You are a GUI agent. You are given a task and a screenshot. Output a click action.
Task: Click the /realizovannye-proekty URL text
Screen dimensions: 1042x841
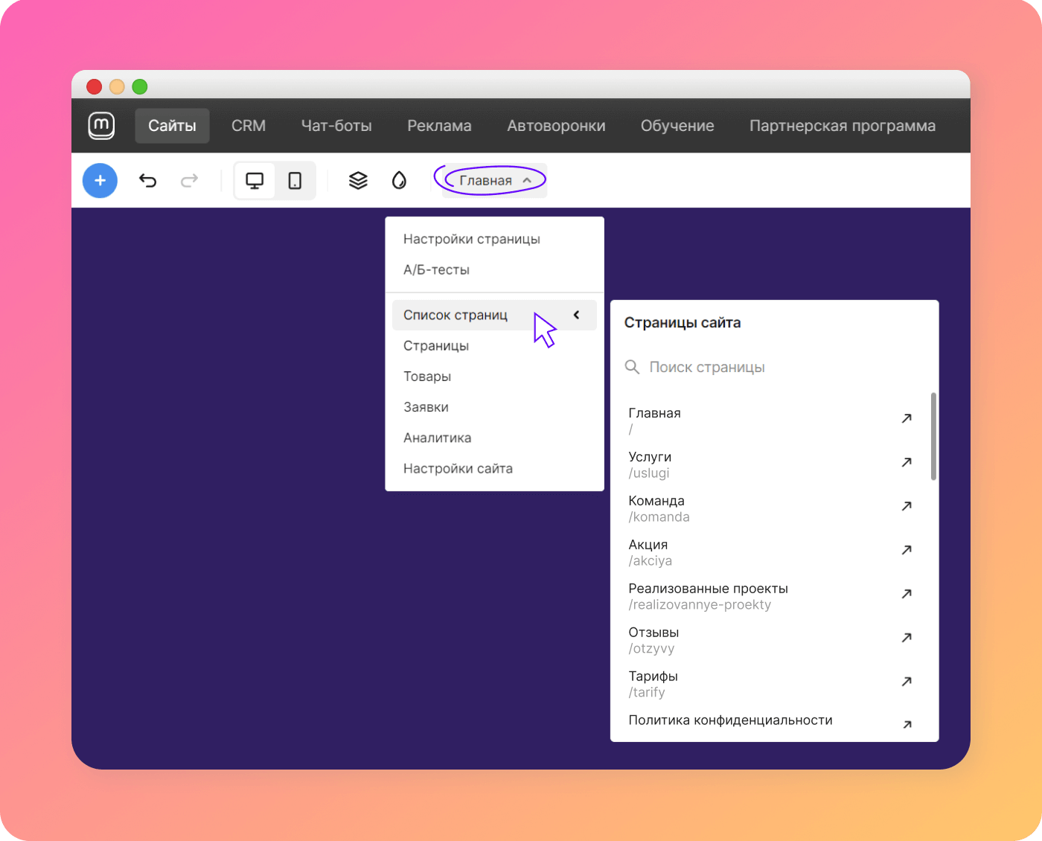700,605
